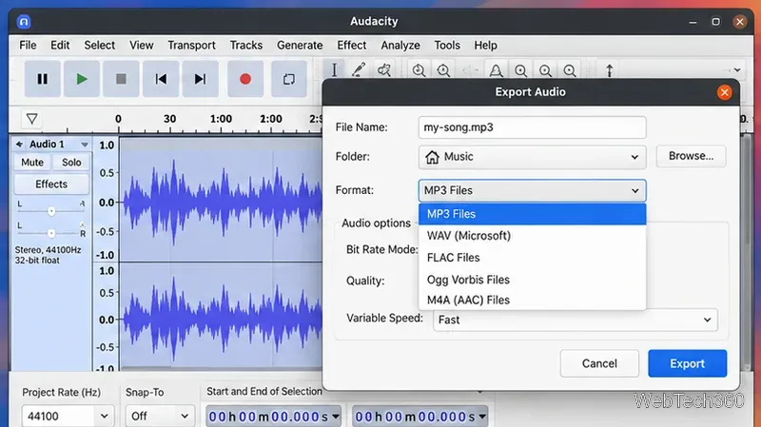
Task: Open the Tools menu
Action: [447, 45]
